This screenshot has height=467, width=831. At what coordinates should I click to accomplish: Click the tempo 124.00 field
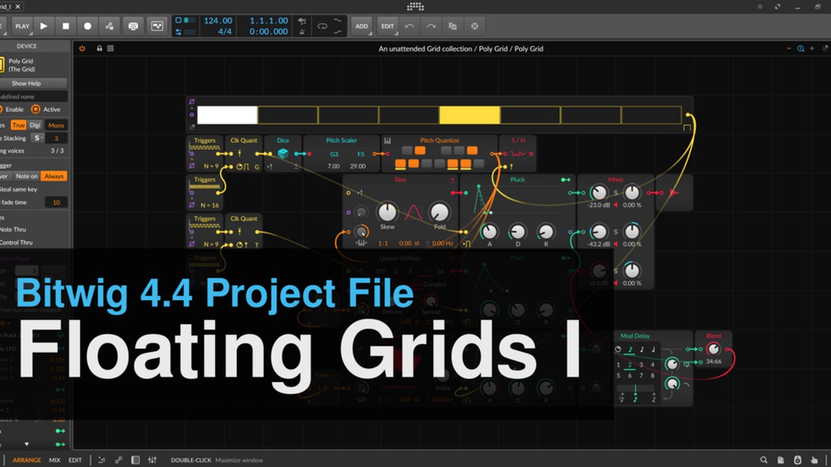(218, 21)
